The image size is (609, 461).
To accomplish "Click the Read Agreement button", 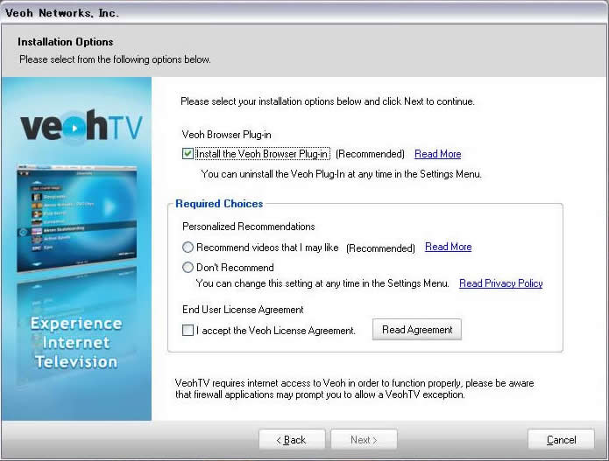I will pyautogui.click(x=417, y=330).
